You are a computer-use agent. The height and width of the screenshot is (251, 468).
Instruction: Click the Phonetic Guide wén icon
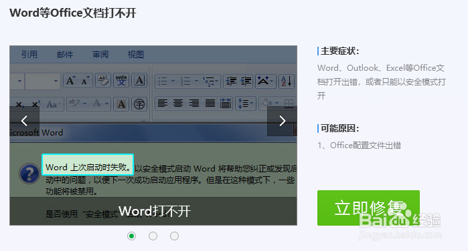(121, 80)
